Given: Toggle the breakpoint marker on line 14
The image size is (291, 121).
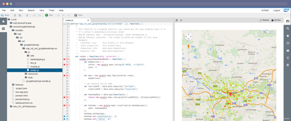Looking at the screenshot, I should click(64, 59).
